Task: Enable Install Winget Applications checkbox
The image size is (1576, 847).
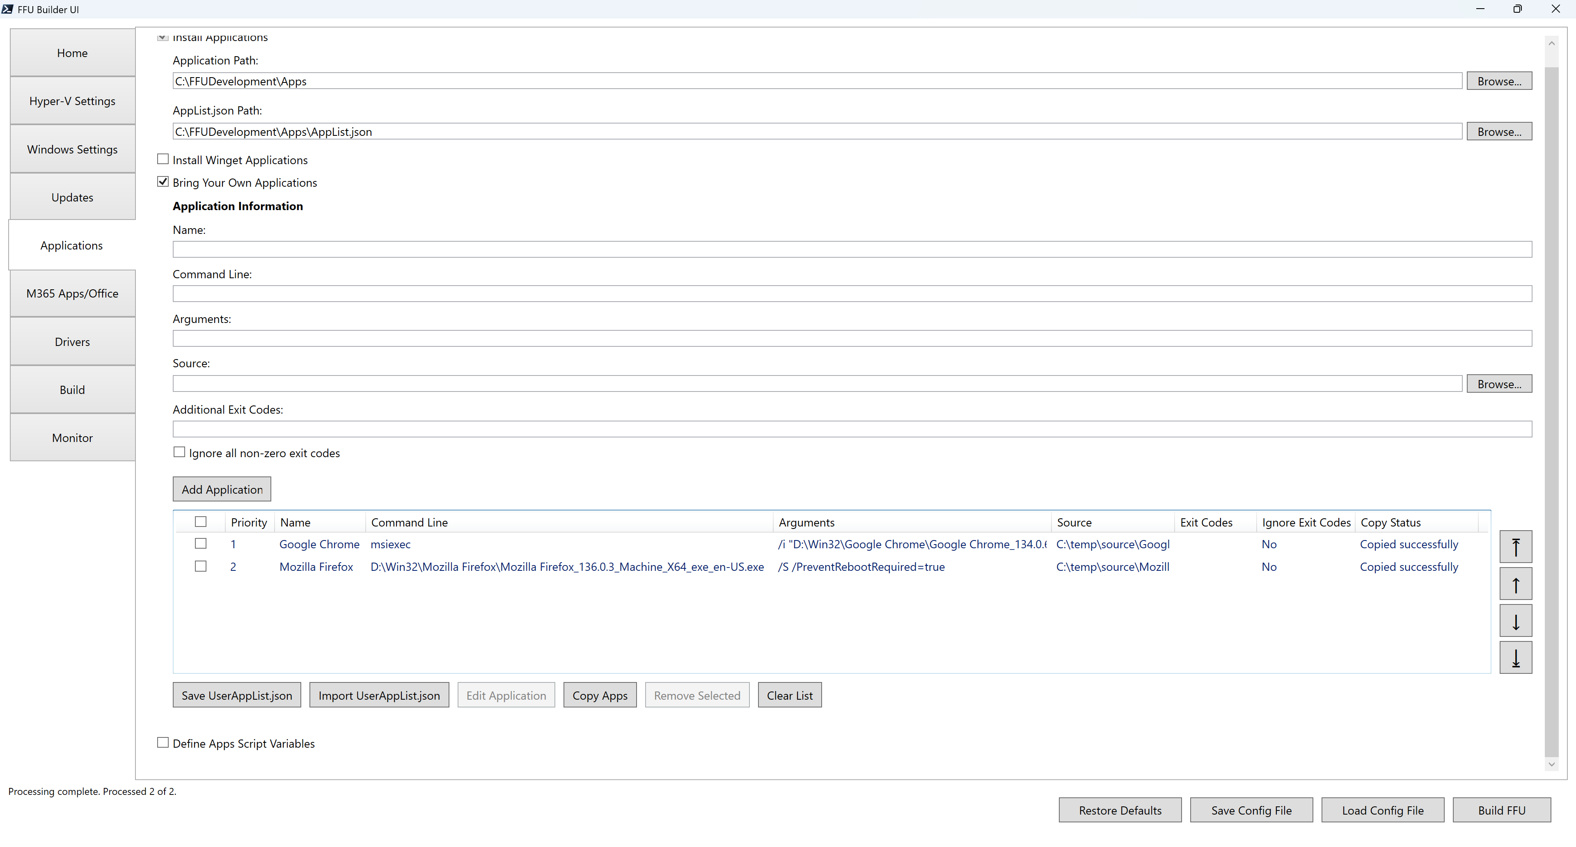Action: pyautogui.click(x=163, y=159)
